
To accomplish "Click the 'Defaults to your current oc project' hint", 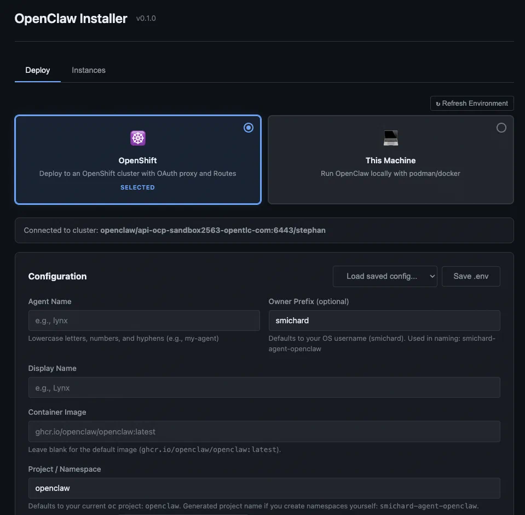I will (253, 506).
